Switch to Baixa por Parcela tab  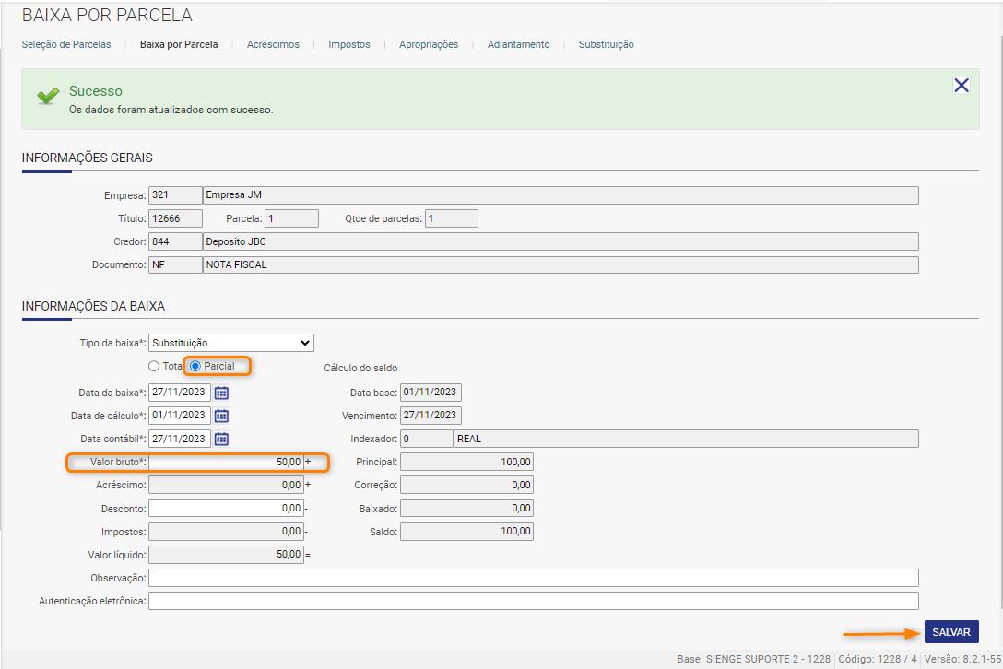pos(179,44)
